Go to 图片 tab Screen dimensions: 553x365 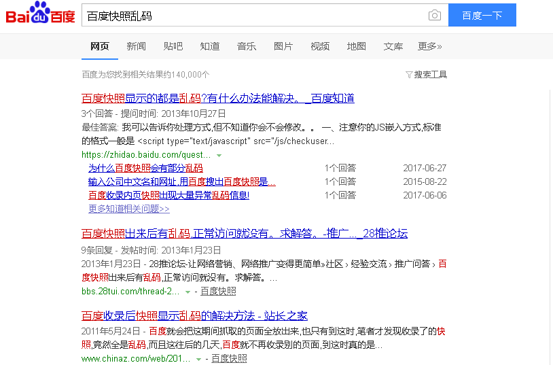point(283,46)
